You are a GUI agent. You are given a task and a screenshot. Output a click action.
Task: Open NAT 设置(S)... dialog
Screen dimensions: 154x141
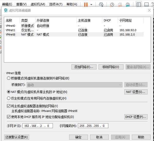pos(136,92)
